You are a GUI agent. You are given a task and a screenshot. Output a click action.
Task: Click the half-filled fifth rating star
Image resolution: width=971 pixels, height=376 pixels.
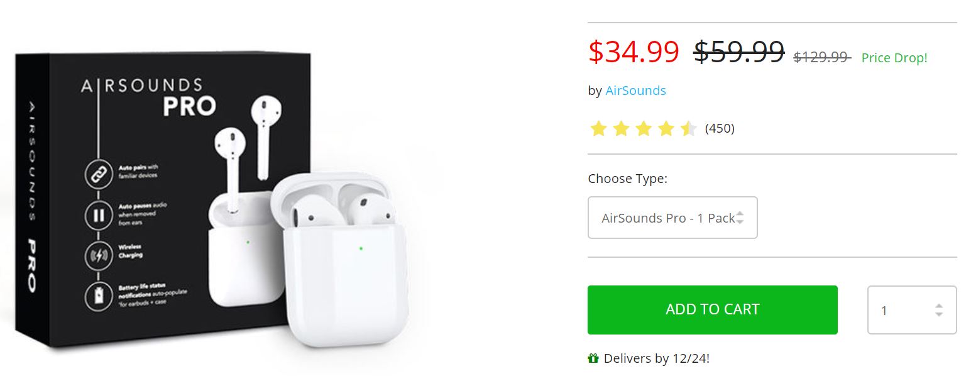689,129
